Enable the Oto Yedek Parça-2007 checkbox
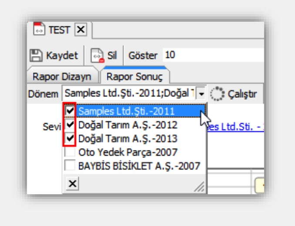Viewport: 295px width, 226px height. tap(70, 153)
